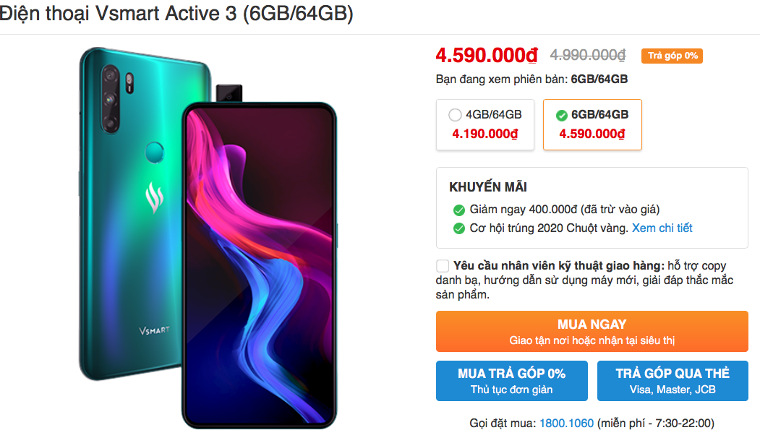Select the 4GB/64GB radio button
The image size is (760, 438).
tap(455, 115)
